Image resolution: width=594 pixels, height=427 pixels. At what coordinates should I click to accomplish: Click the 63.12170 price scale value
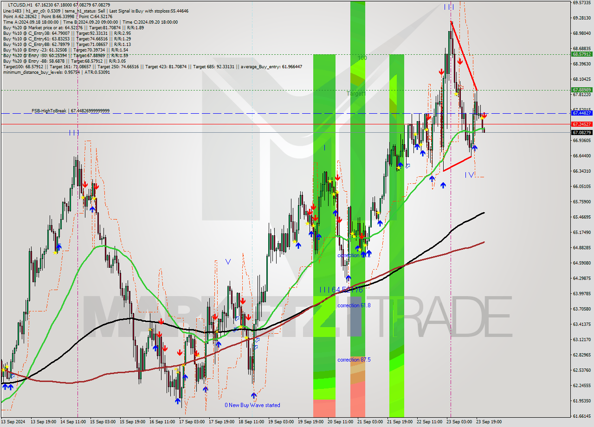coord(581,340)
